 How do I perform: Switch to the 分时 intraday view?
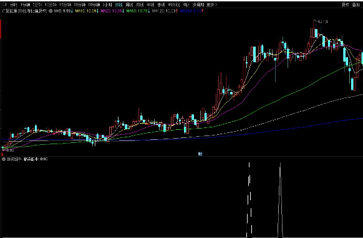[14, 4]
